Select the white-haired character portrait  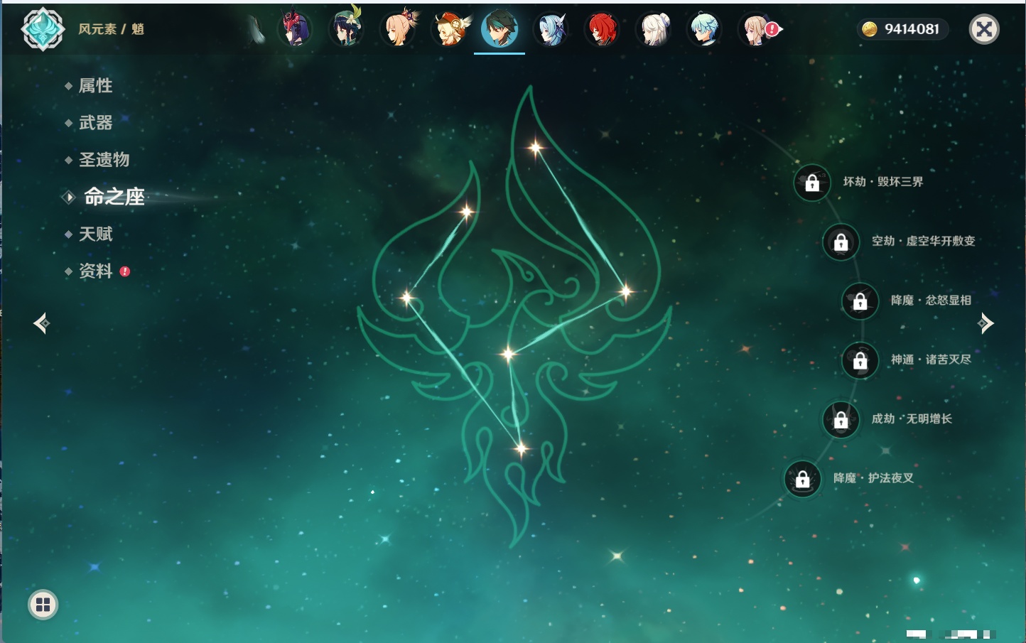click(653, 30)
